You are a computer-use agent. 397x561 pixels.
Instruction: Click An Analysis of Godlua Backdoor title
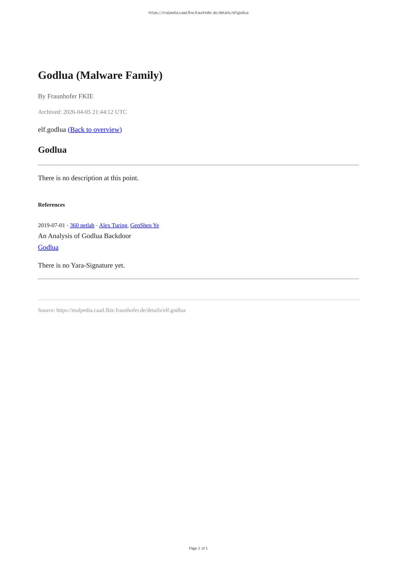[85, 236]
